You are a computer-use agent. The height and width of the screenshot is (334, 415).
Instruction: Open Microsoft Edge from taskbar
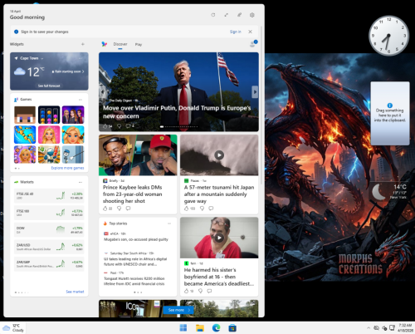tap(216, 328)
